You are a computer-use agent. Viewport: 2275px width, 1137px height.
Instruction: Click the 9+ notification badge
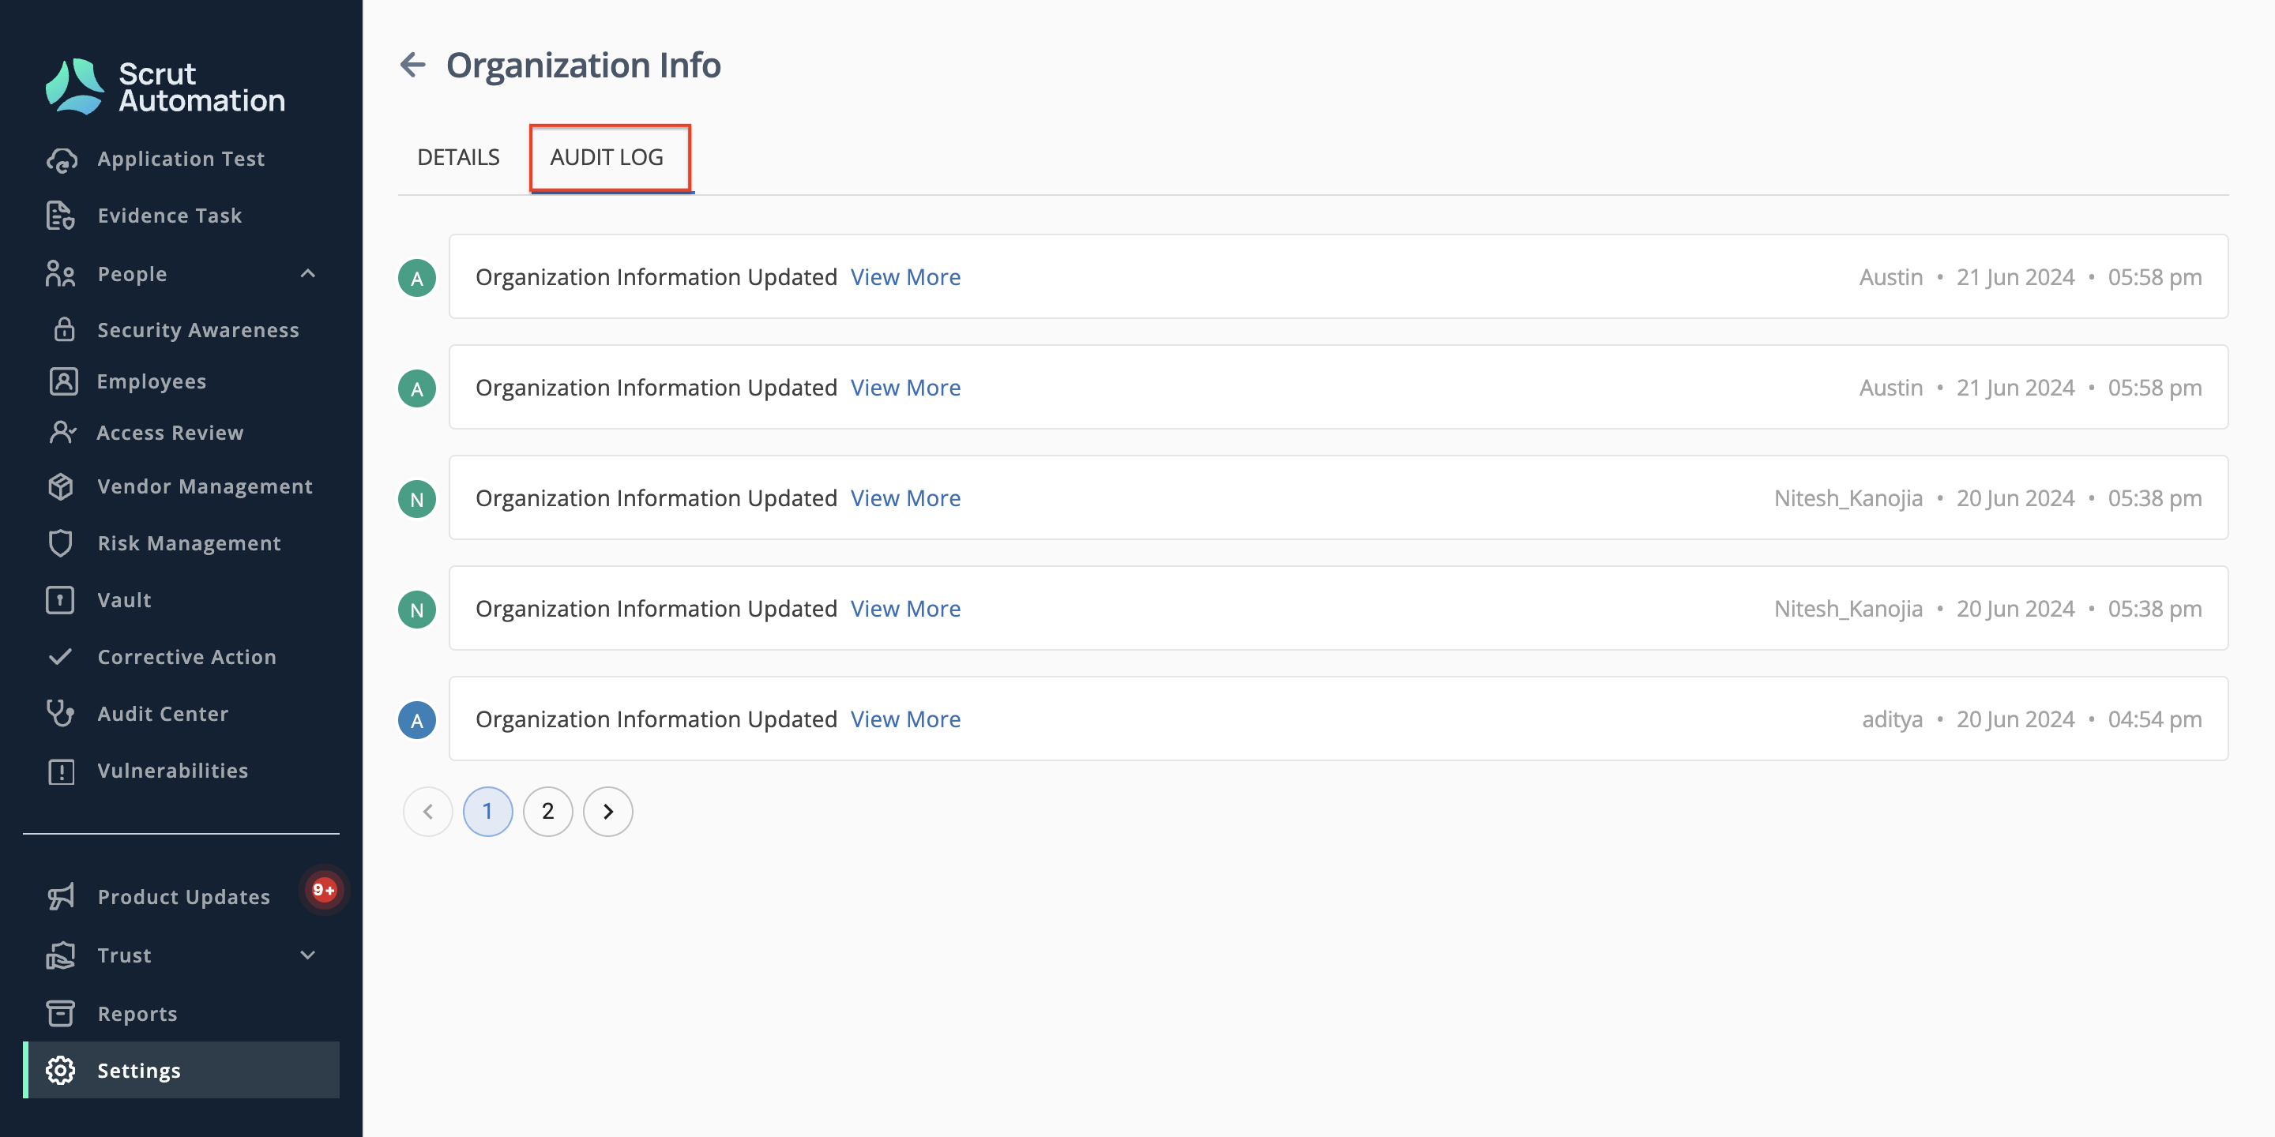pos(323,890)
